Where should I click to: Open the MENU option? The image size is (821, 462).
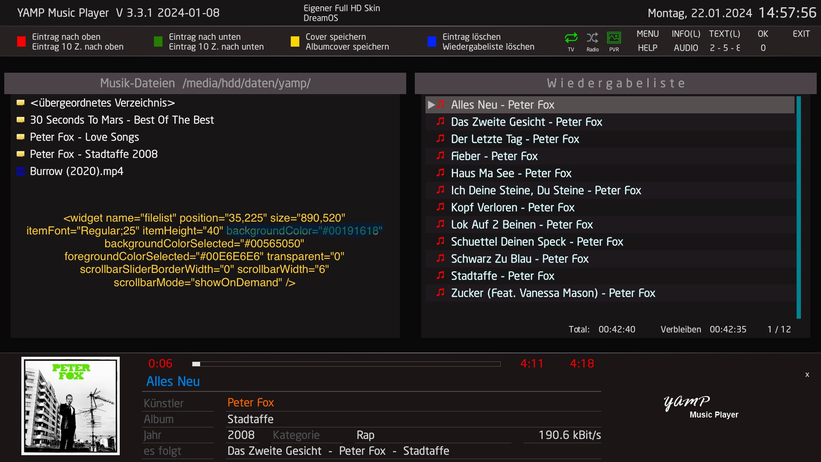coord(647,34)
